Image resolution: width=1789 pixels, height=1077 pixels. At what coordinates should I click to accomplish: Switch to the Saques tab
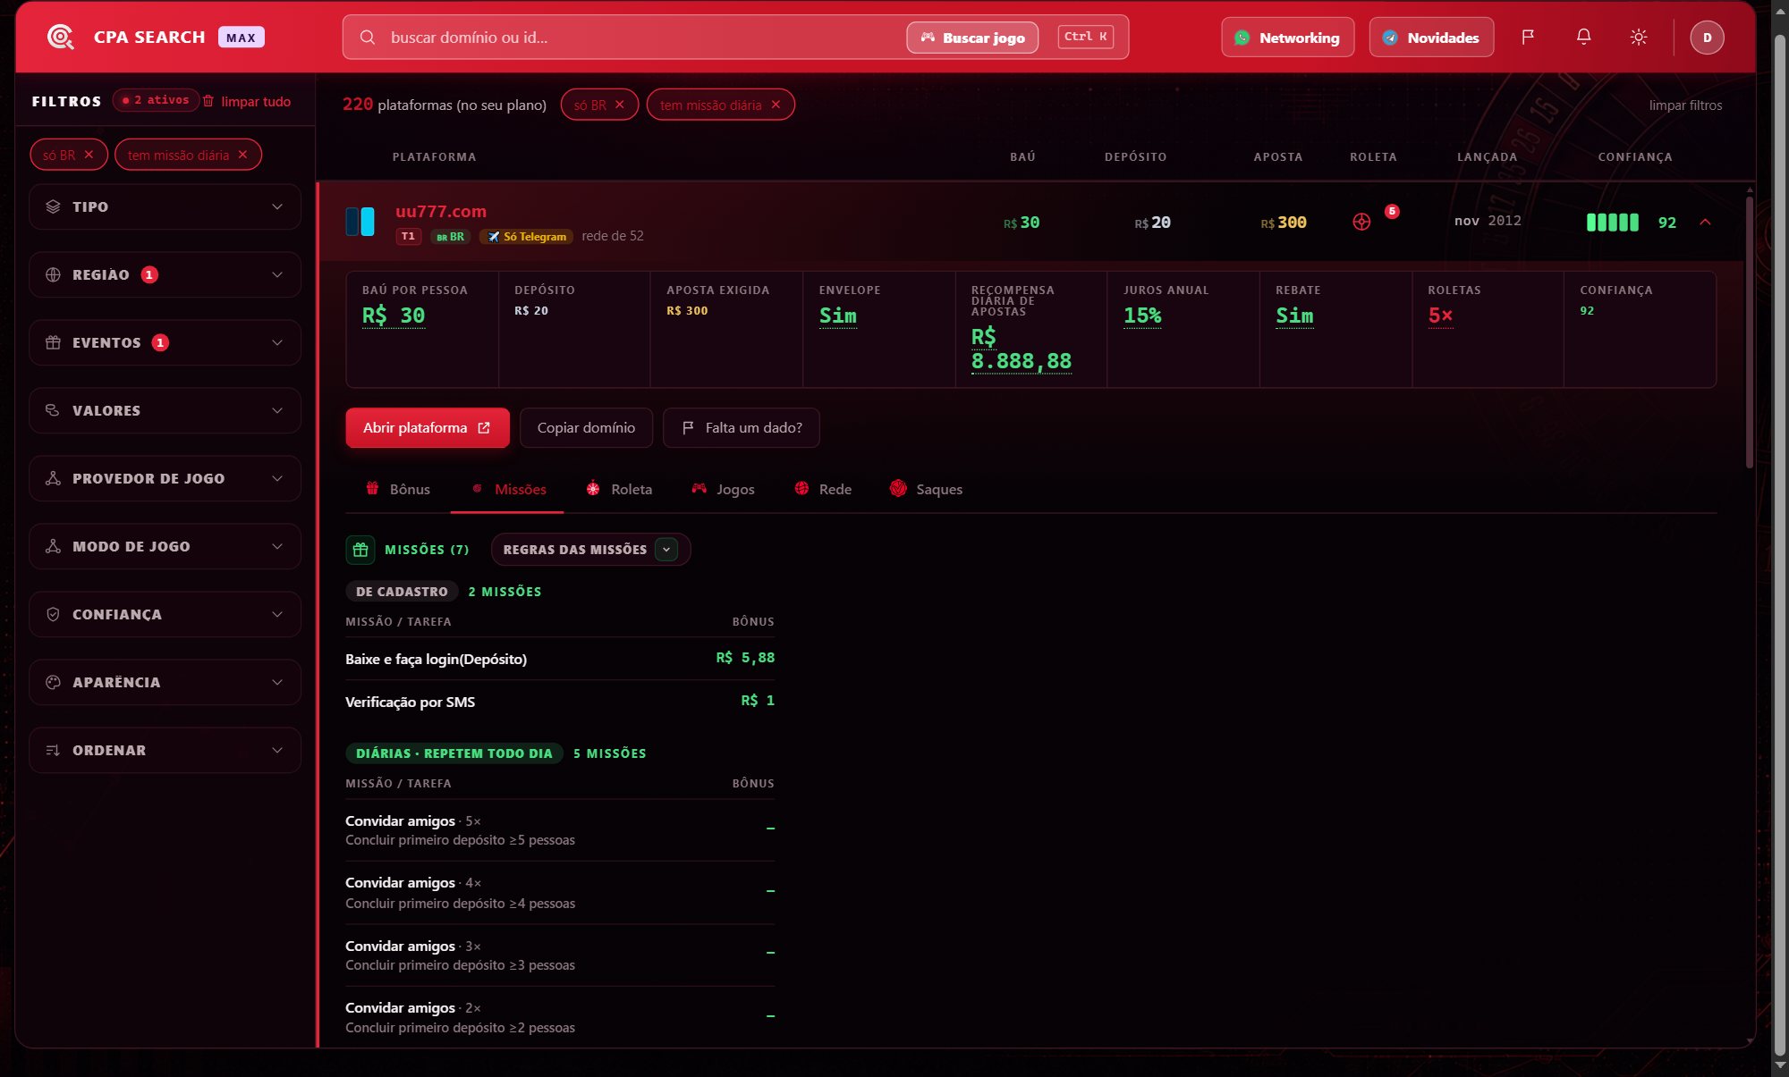(927, 489)
